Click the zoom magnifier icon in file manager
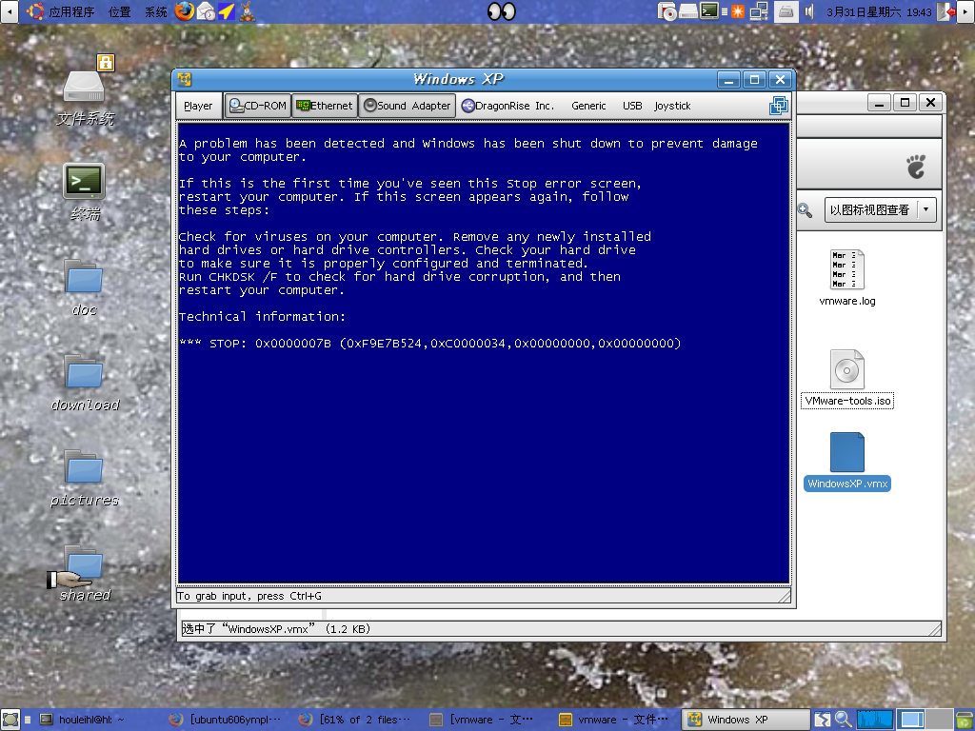This screenshot has width=975, height=731. pos(805,210)
